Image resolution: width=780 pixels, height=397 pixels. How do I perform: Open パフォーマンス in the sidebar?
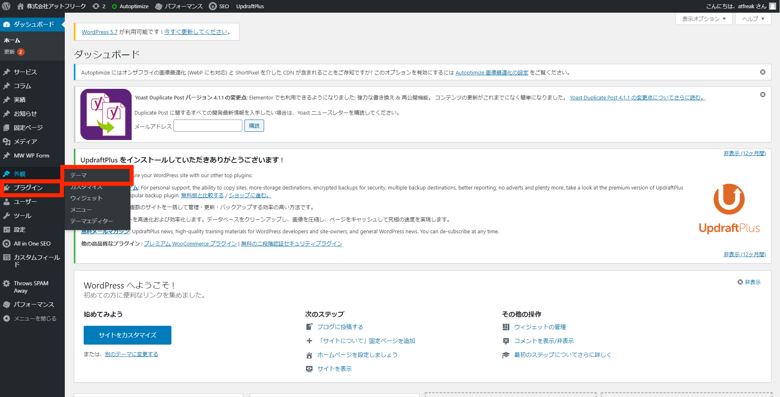tap(32, 305)
